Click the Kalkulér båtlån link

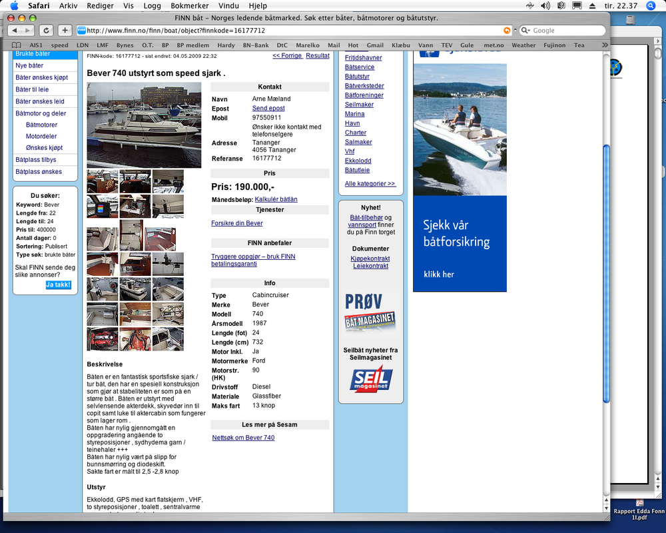click(x=276, y=199)
